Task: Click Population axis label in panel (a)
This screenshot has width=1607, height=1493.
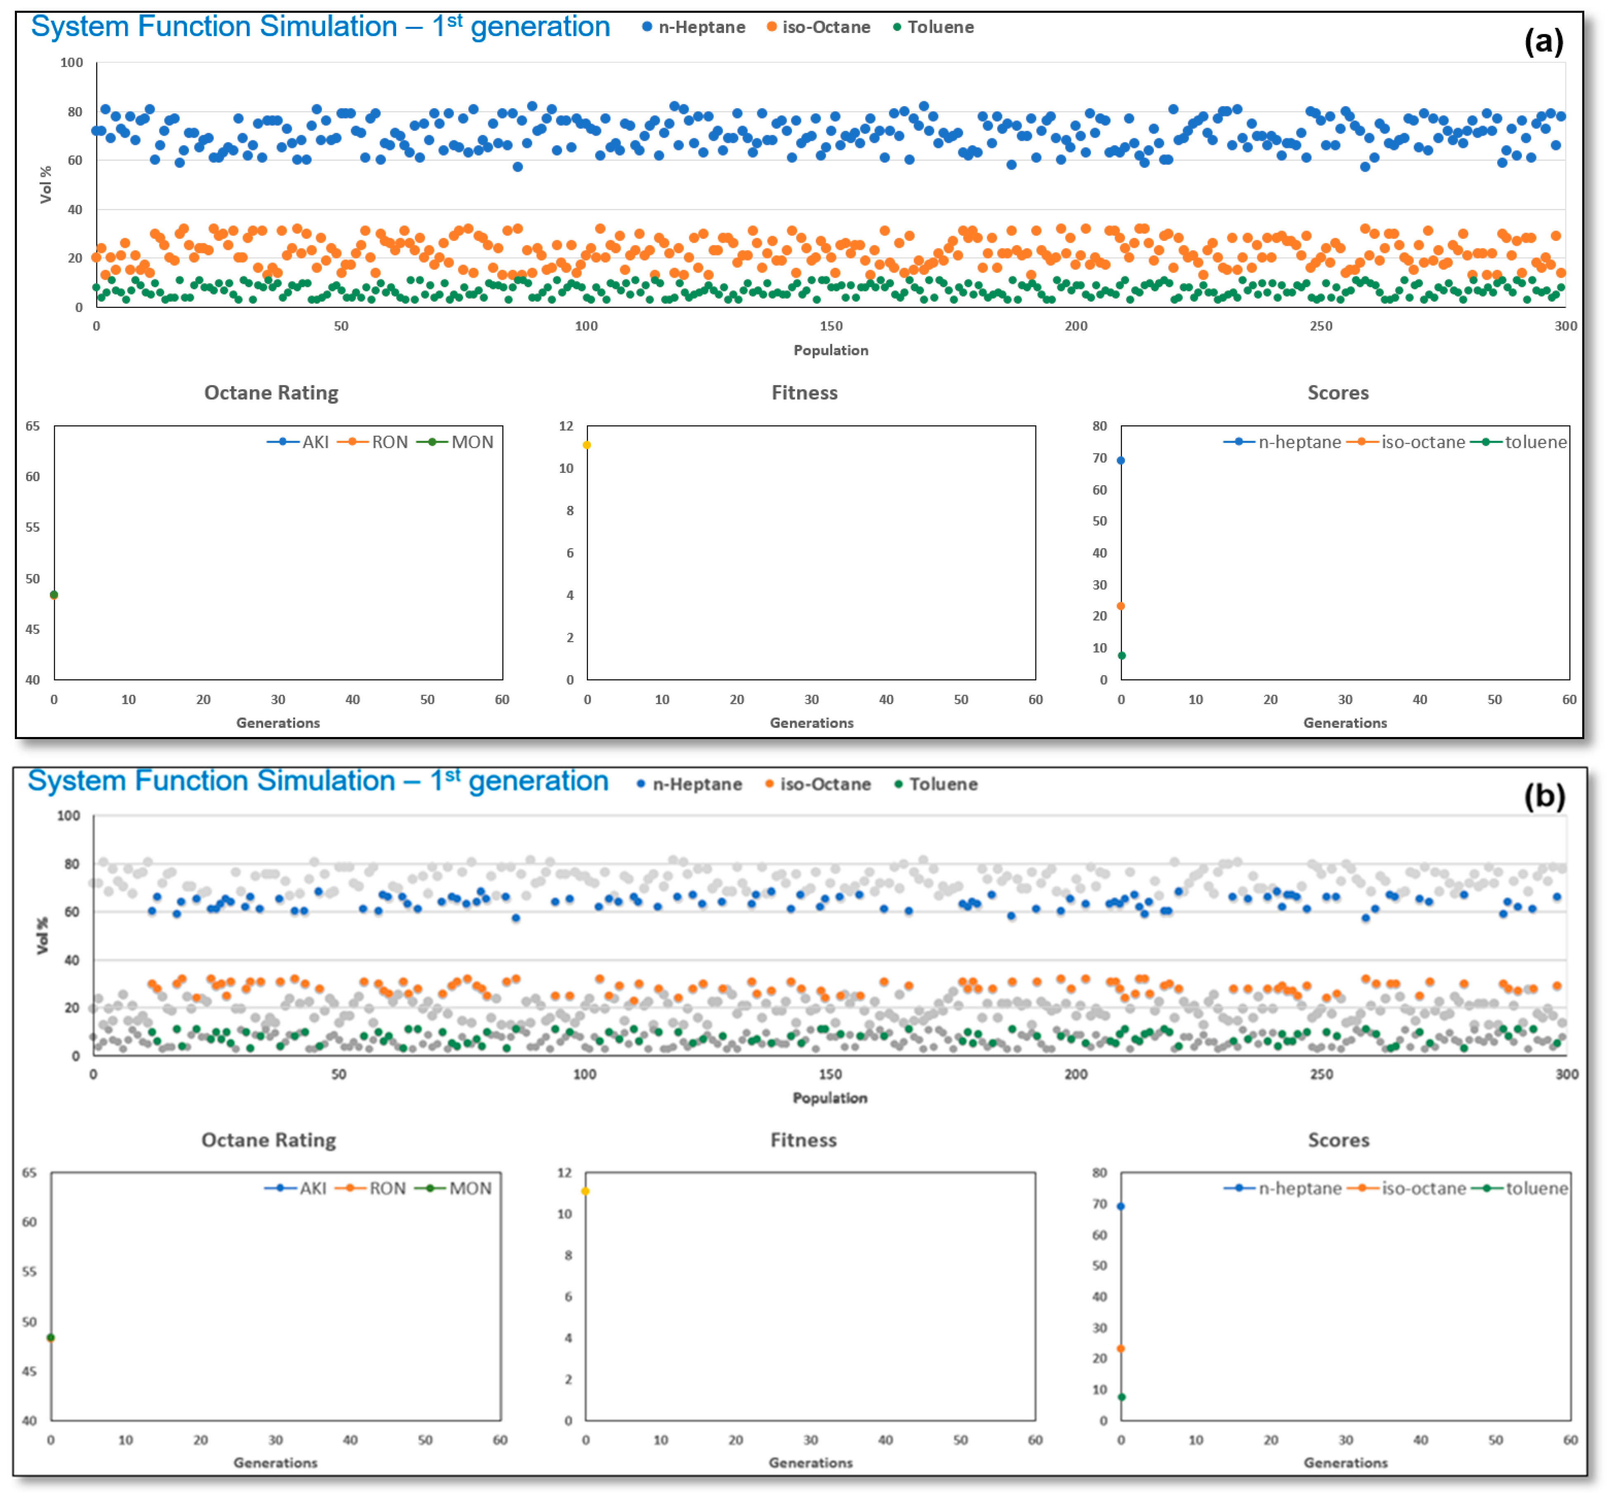Action: (x=831, y=350)
